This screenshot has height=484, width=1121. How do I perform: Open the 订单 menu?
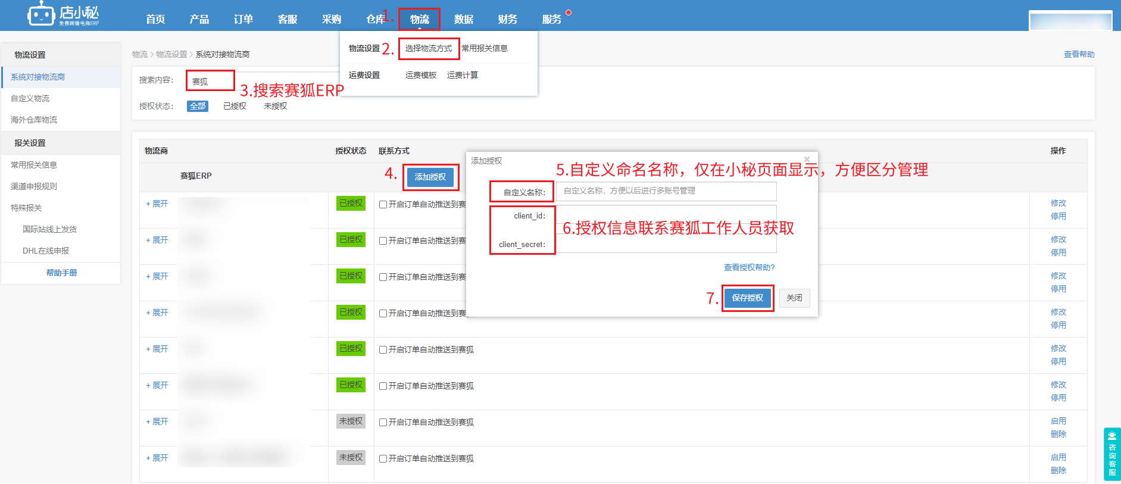[243, 19]
